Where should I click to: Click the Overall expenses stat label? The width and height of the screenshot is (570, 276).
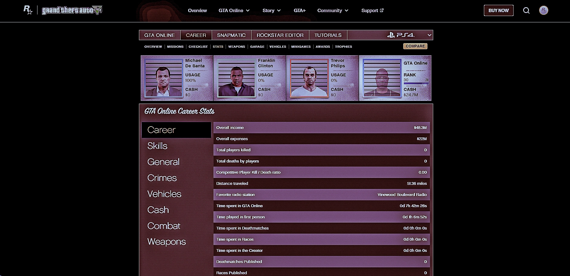(x=232, y=139)
